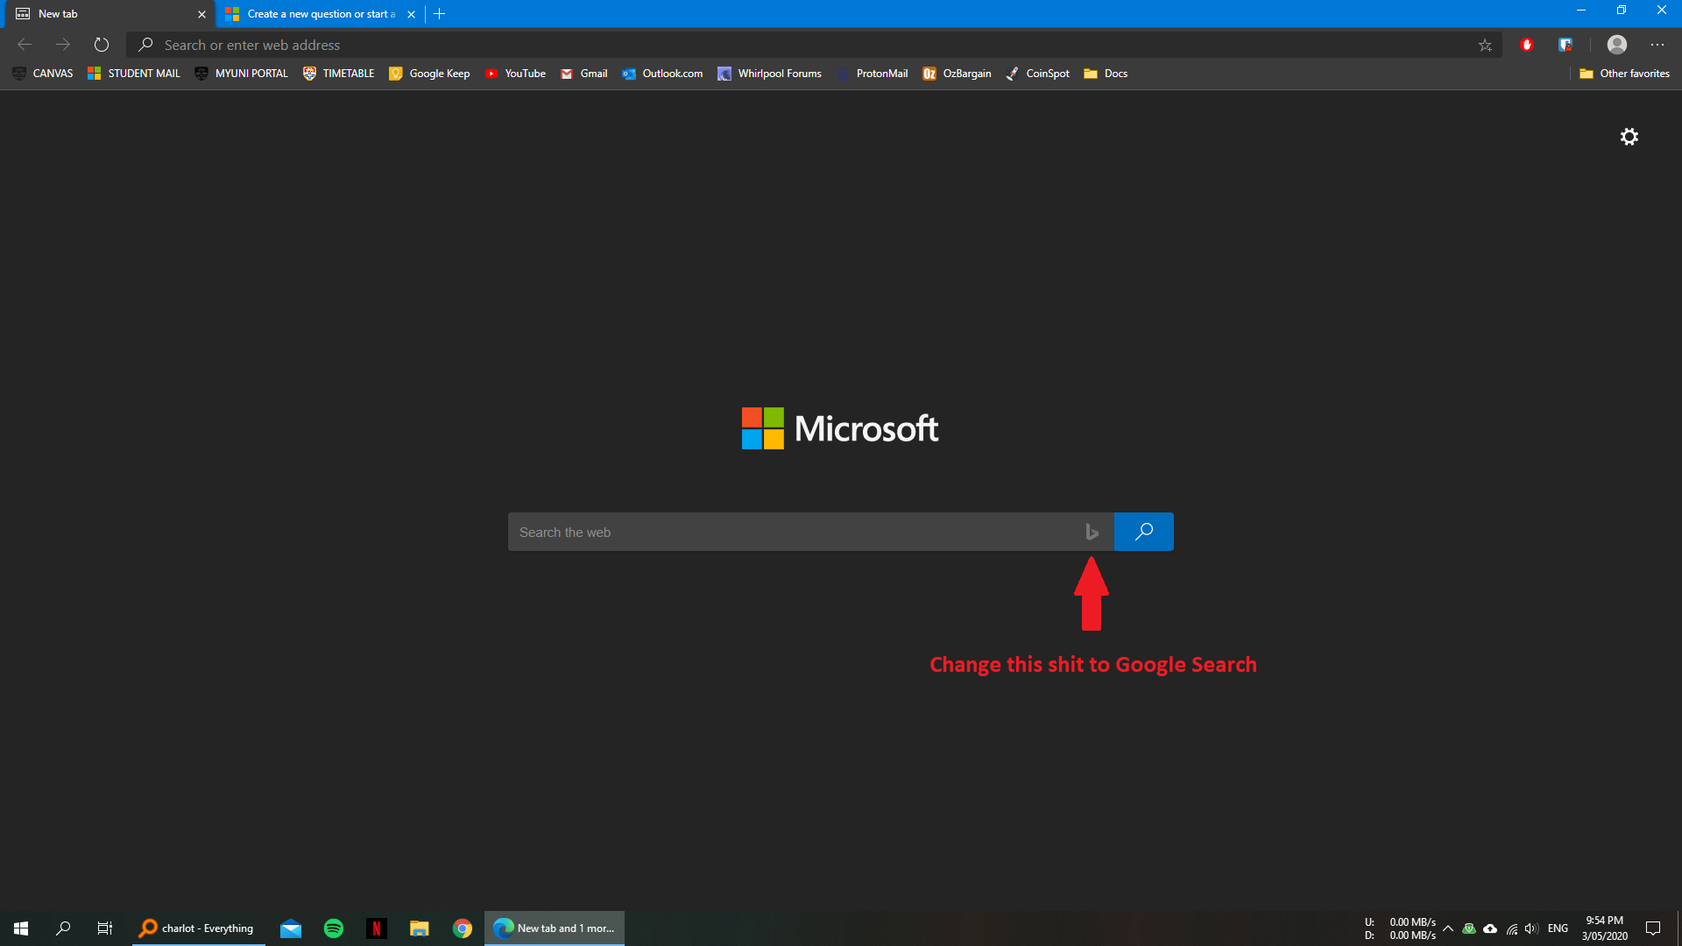Switch to charlot - Everything window

click(198, 928)
